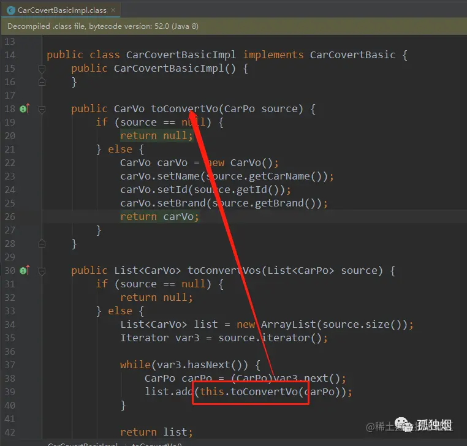Image resolution: width=467 pixels, height=446 pixels.
Task: Click the class file icon on the tab
Action: point(11,10)
